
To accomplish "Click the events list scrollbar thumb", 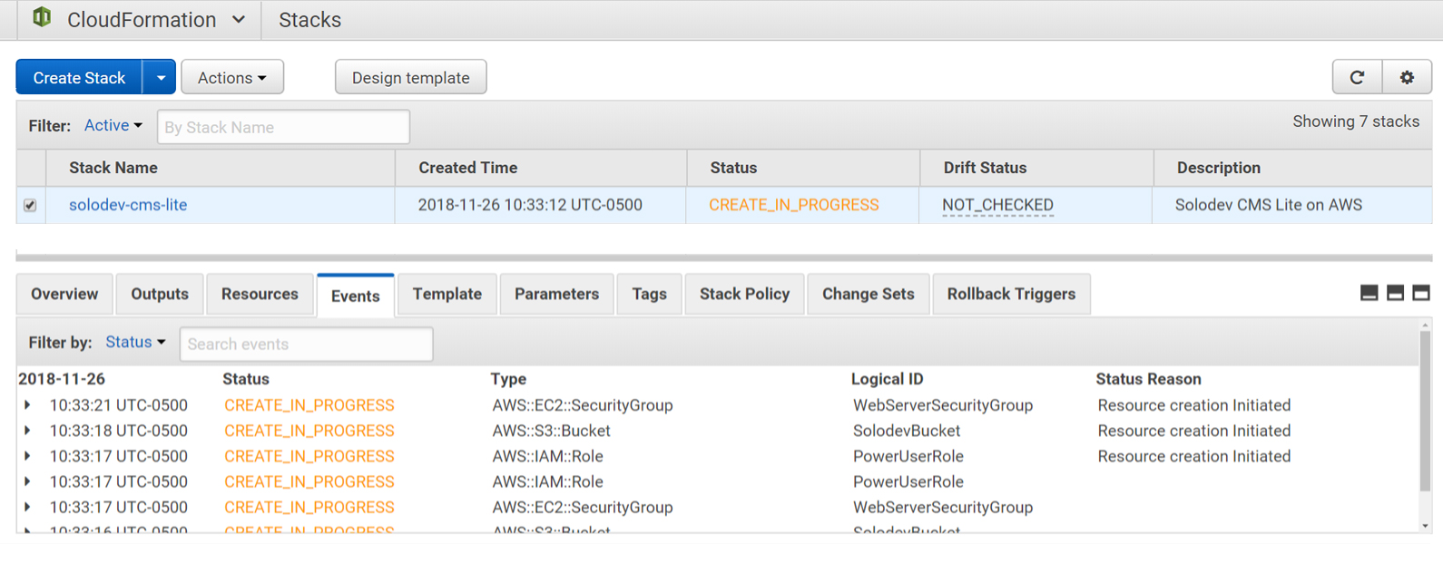I will pos(1425,413).
